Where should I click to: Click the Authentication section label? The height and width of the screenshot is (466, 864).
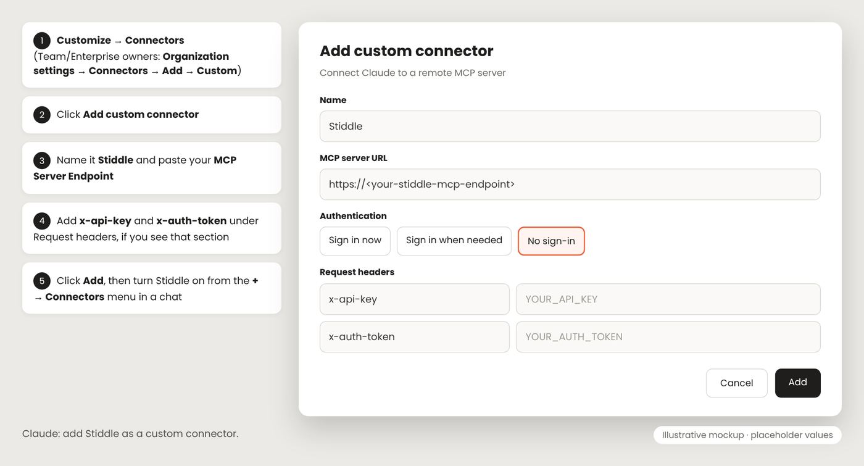point(353,216)
